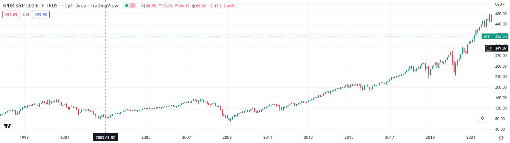Click the 480.00 price scale label

coord(501,14)
